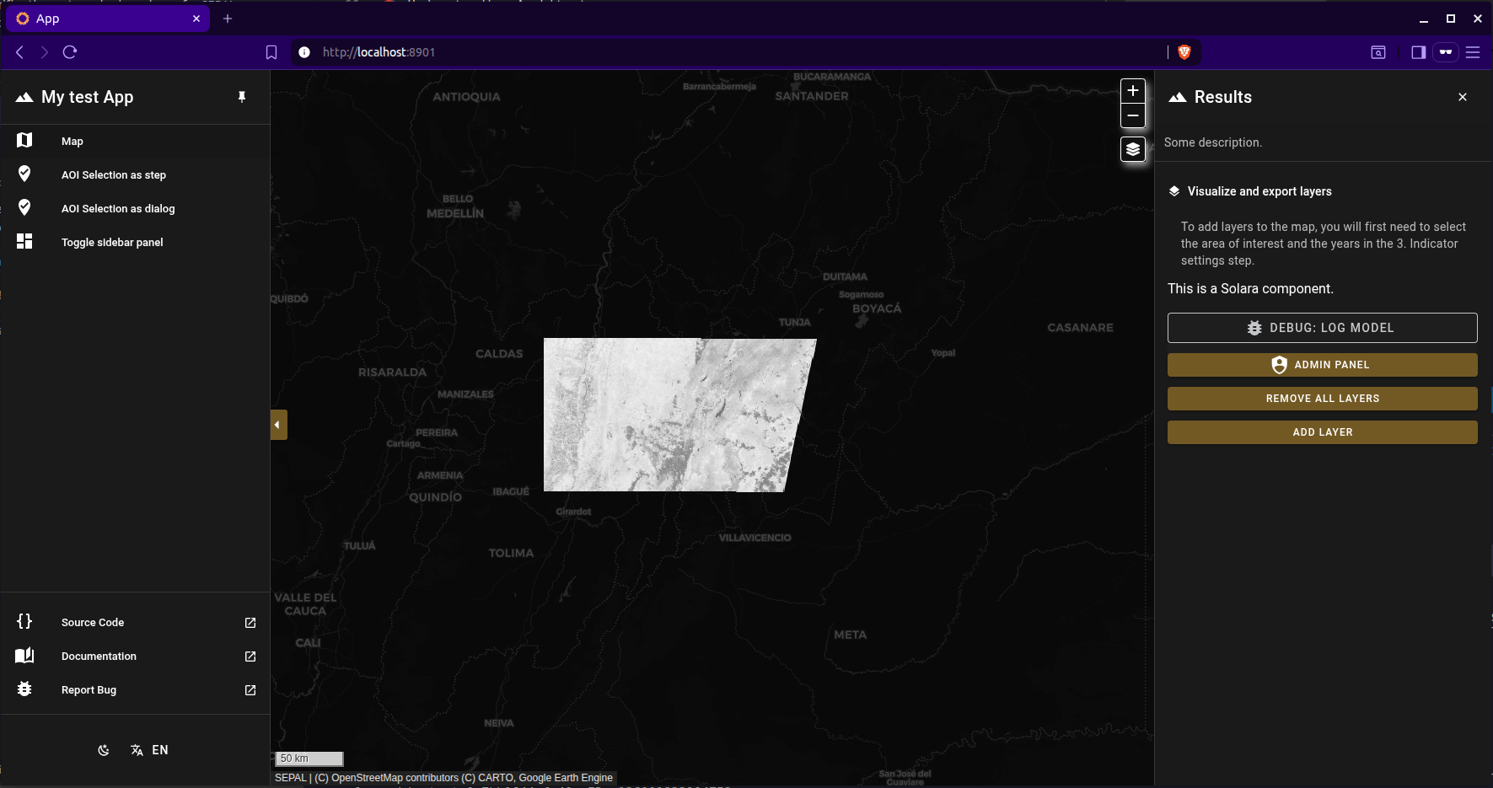Open the ADMIN PANEL button
This screenshot has width=1493, height=788.
coord(1323,365)
